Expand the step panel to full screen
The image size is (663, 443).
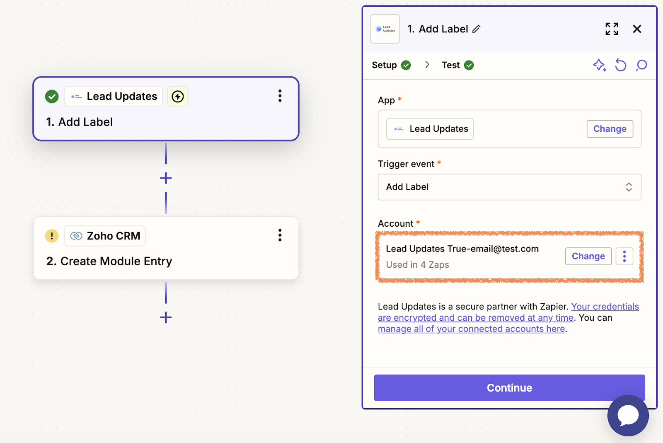(x=612, y=29)
